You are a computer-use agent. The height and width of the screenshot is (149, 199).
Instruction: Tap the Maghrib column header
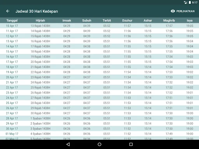point(169,21)
